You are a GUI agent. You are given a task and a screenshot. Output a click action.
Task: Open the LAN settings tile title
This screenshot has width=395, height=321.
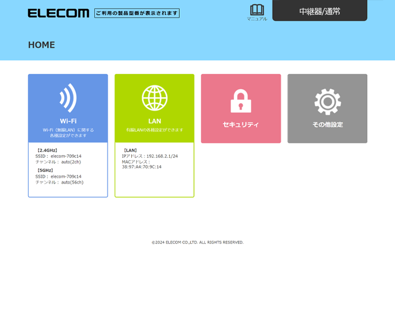(155, 121)
